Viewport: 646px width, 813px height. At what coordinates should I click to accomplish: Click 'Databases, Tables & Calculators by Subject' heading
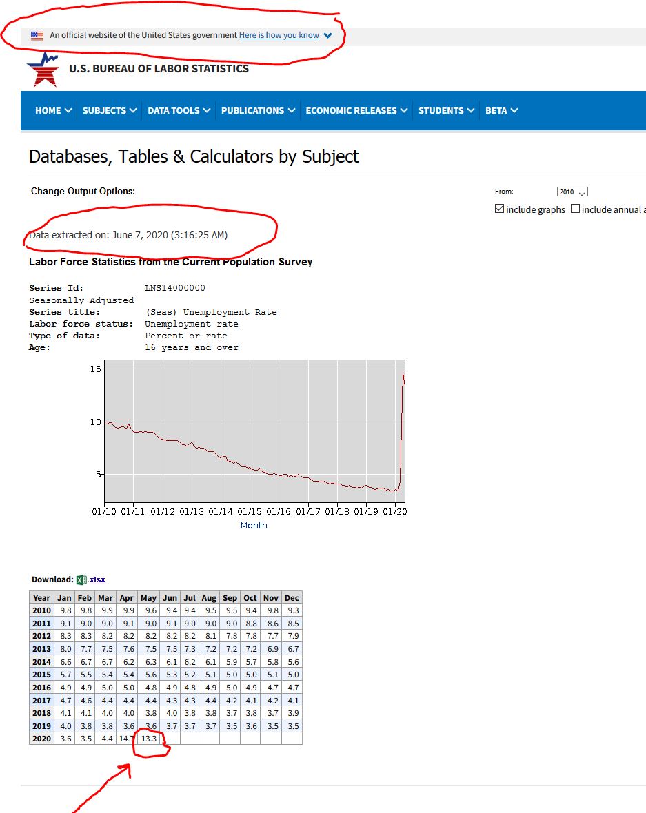[194, 156]
